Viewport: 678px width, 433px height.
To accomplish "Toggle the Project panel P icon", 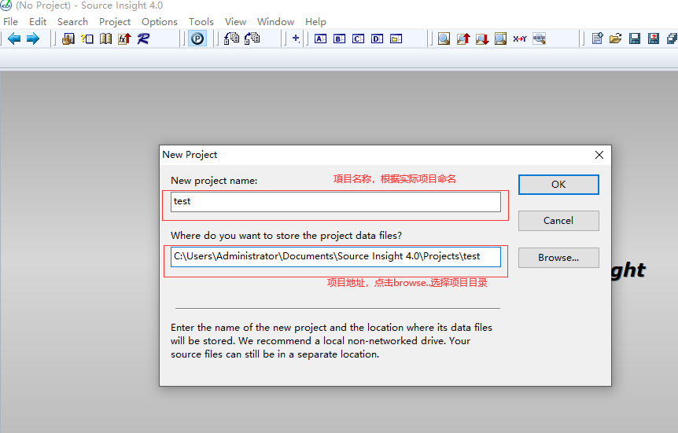I will 197,39.
